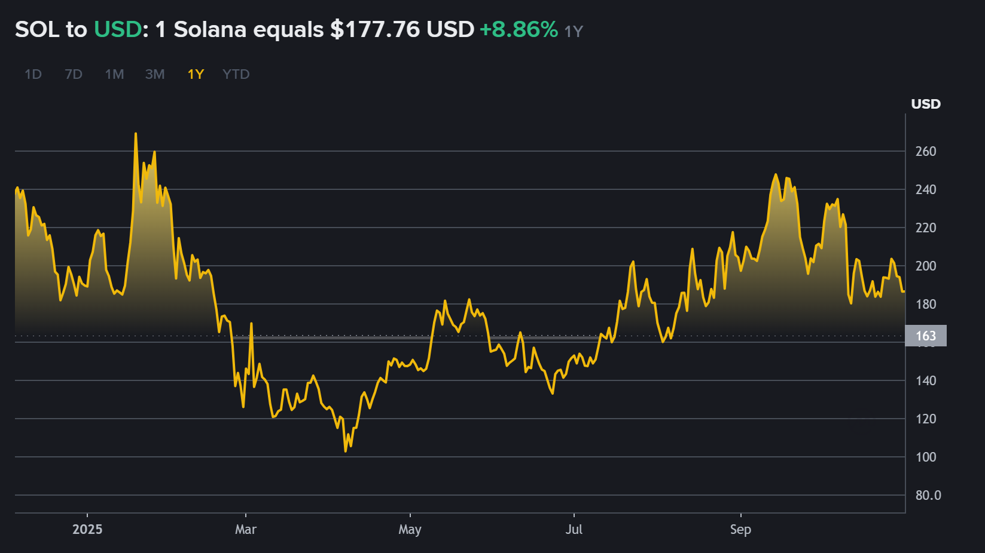Click the May date axis label
This screenshot has width=985, height=553.
point(410,530)
